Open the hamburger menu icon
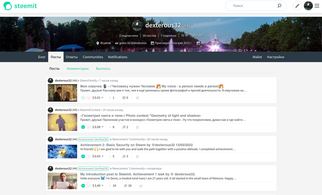This screenshot has height=195, width=322. pyautogui.click(x=317, y=6)
